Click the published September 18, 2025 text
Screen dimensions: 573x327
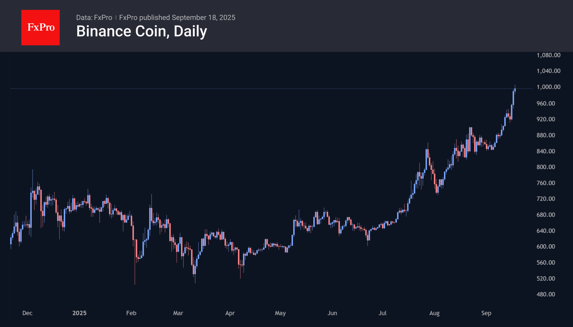(x=177, y=18)
